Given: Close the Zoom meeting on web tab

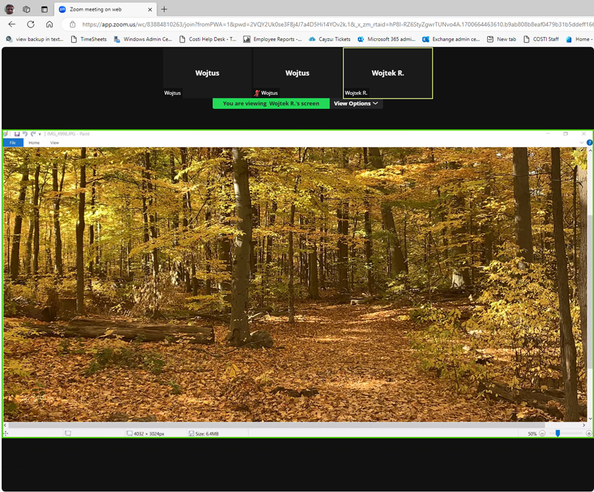Looking at the screenshot, I should pyautogui.click(x=150, y=9).
